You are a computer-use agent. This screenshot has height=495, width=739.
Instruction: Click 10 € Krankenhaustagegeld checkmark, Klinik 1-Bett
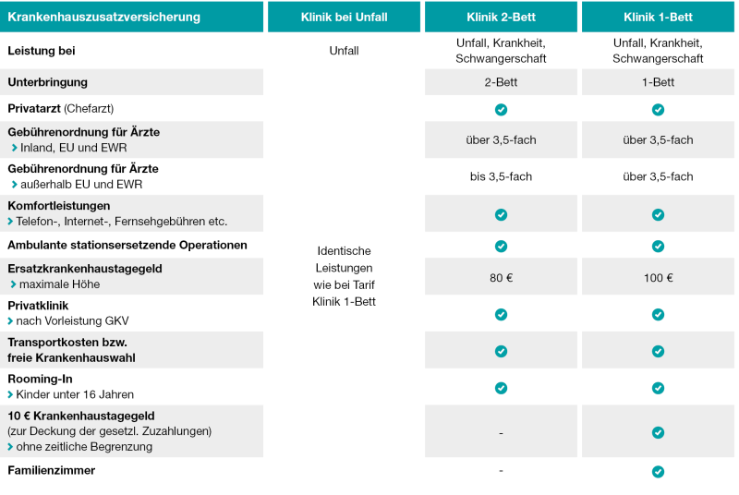(x=658, y=431)
